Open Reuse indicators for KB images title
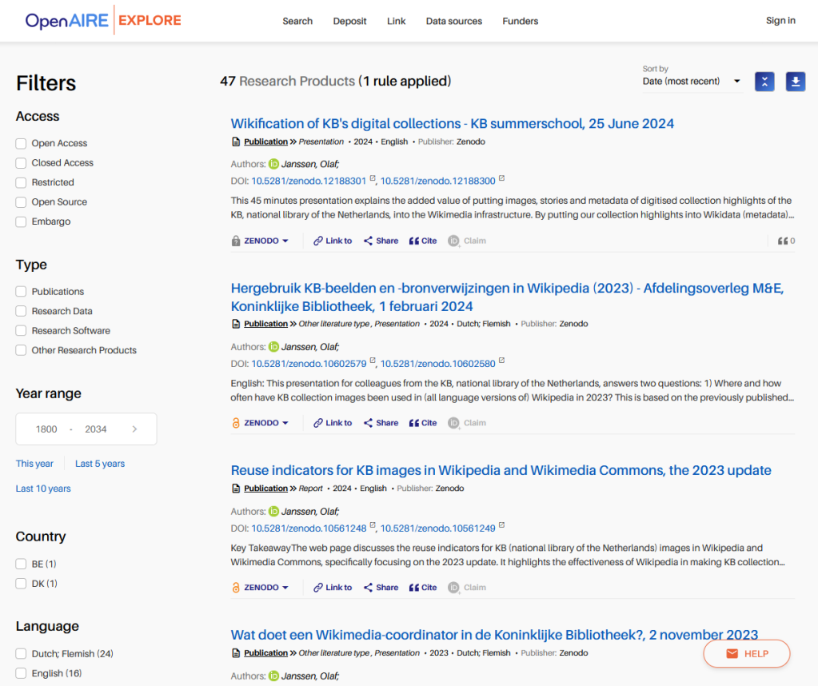 [x=501, y=471]
